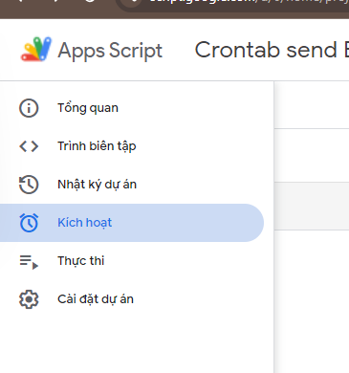This screenshot has height=373, width=349.
Task: Click the Crontab send project title
Action: 272,50
